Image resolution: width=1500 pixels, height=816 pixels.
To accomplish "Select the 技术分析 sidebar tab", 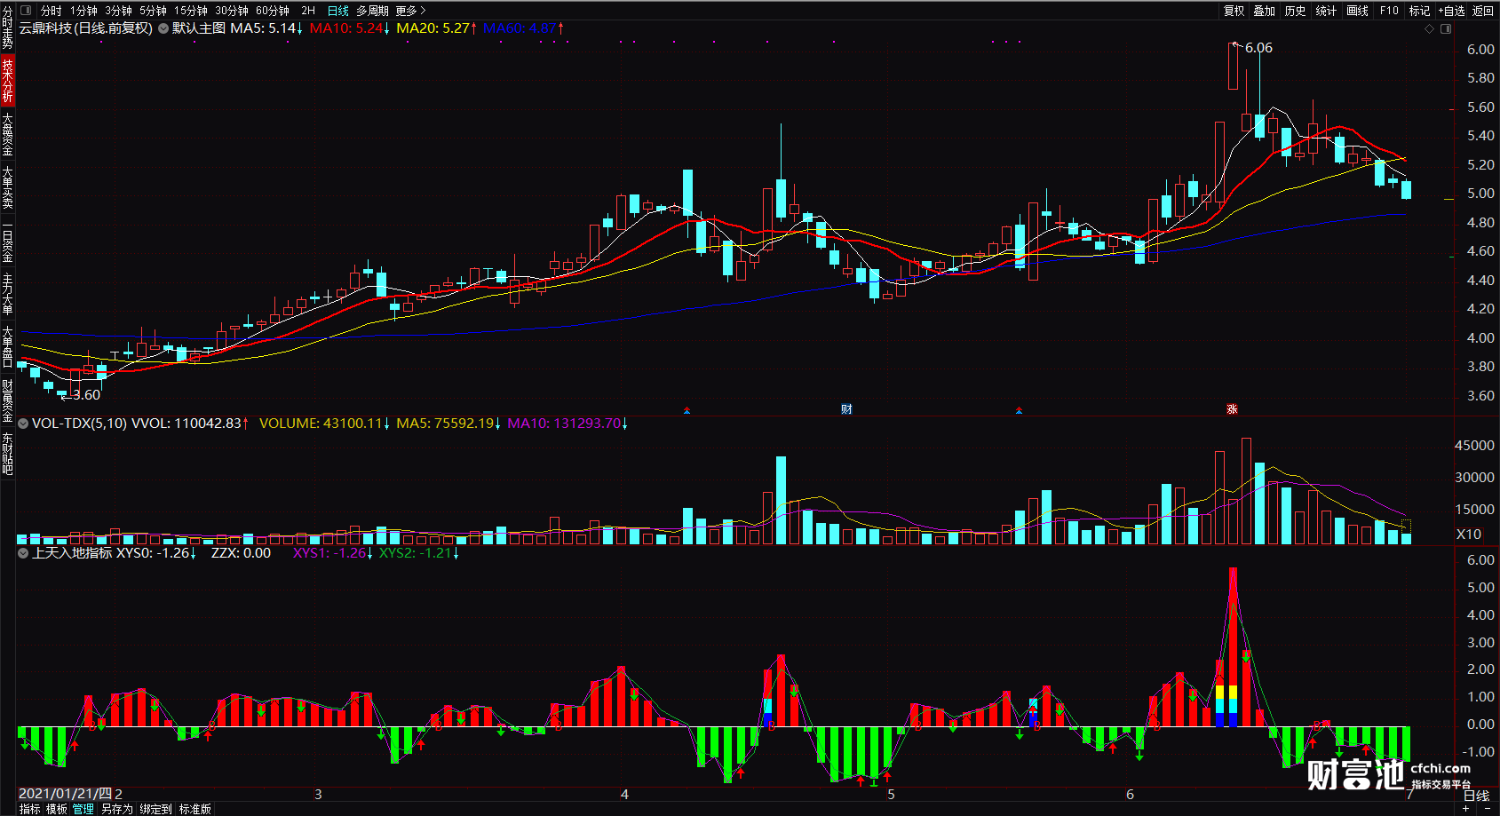I will pyautogui.click(x=7, y=81).
